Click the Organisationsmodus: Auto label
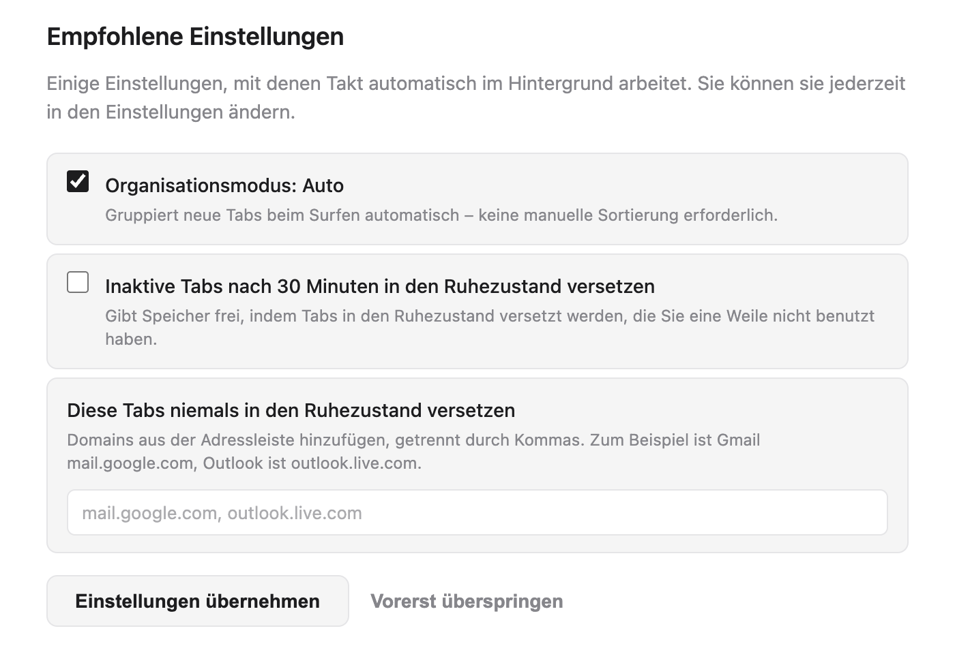The image size is (955, 650). click(x=224, y=185)
